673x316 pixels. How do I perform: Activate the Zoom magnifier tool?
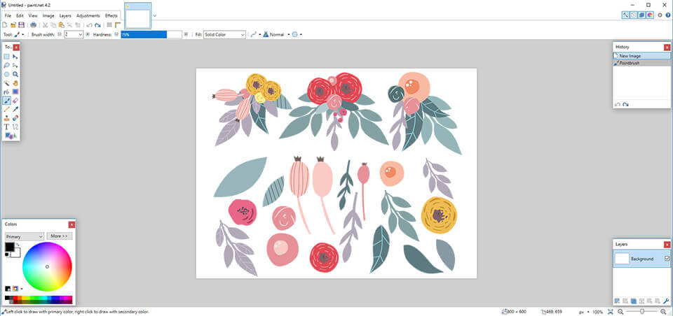[x=15, y=74]
